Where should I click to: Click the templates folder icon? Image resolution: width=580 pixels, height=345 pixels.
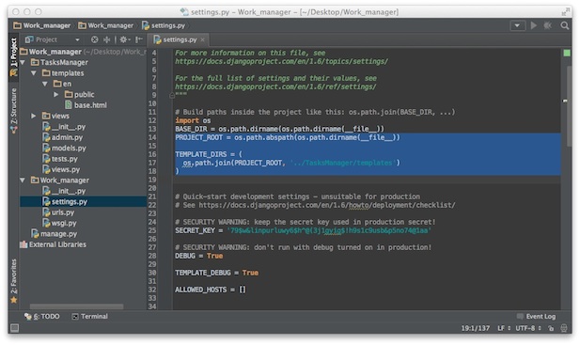[x=46, y=72]
